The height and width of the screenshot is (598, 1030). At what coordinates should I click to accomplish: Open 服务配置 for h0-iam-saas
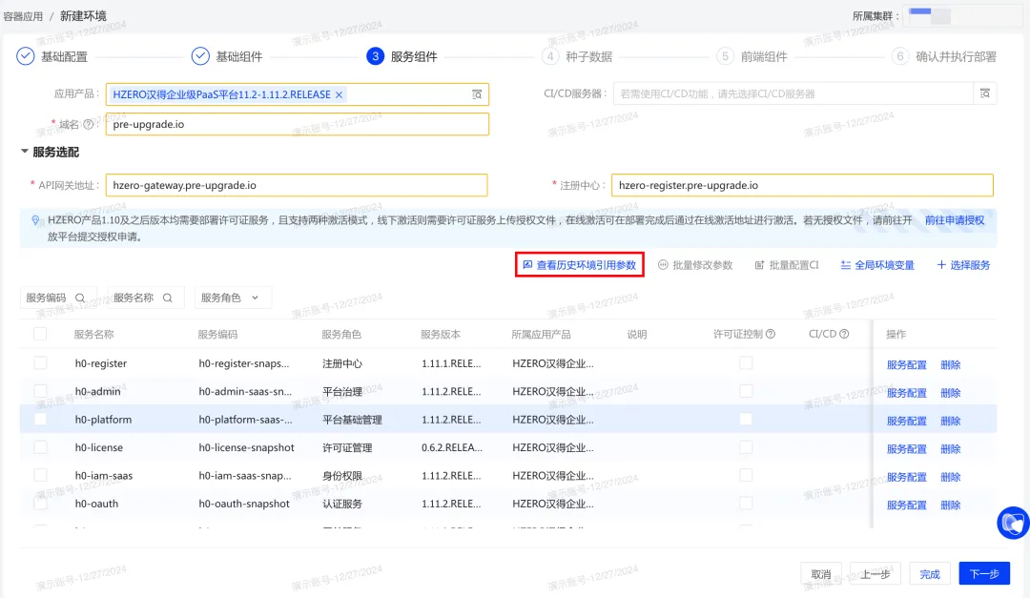(x=907, y=477)
